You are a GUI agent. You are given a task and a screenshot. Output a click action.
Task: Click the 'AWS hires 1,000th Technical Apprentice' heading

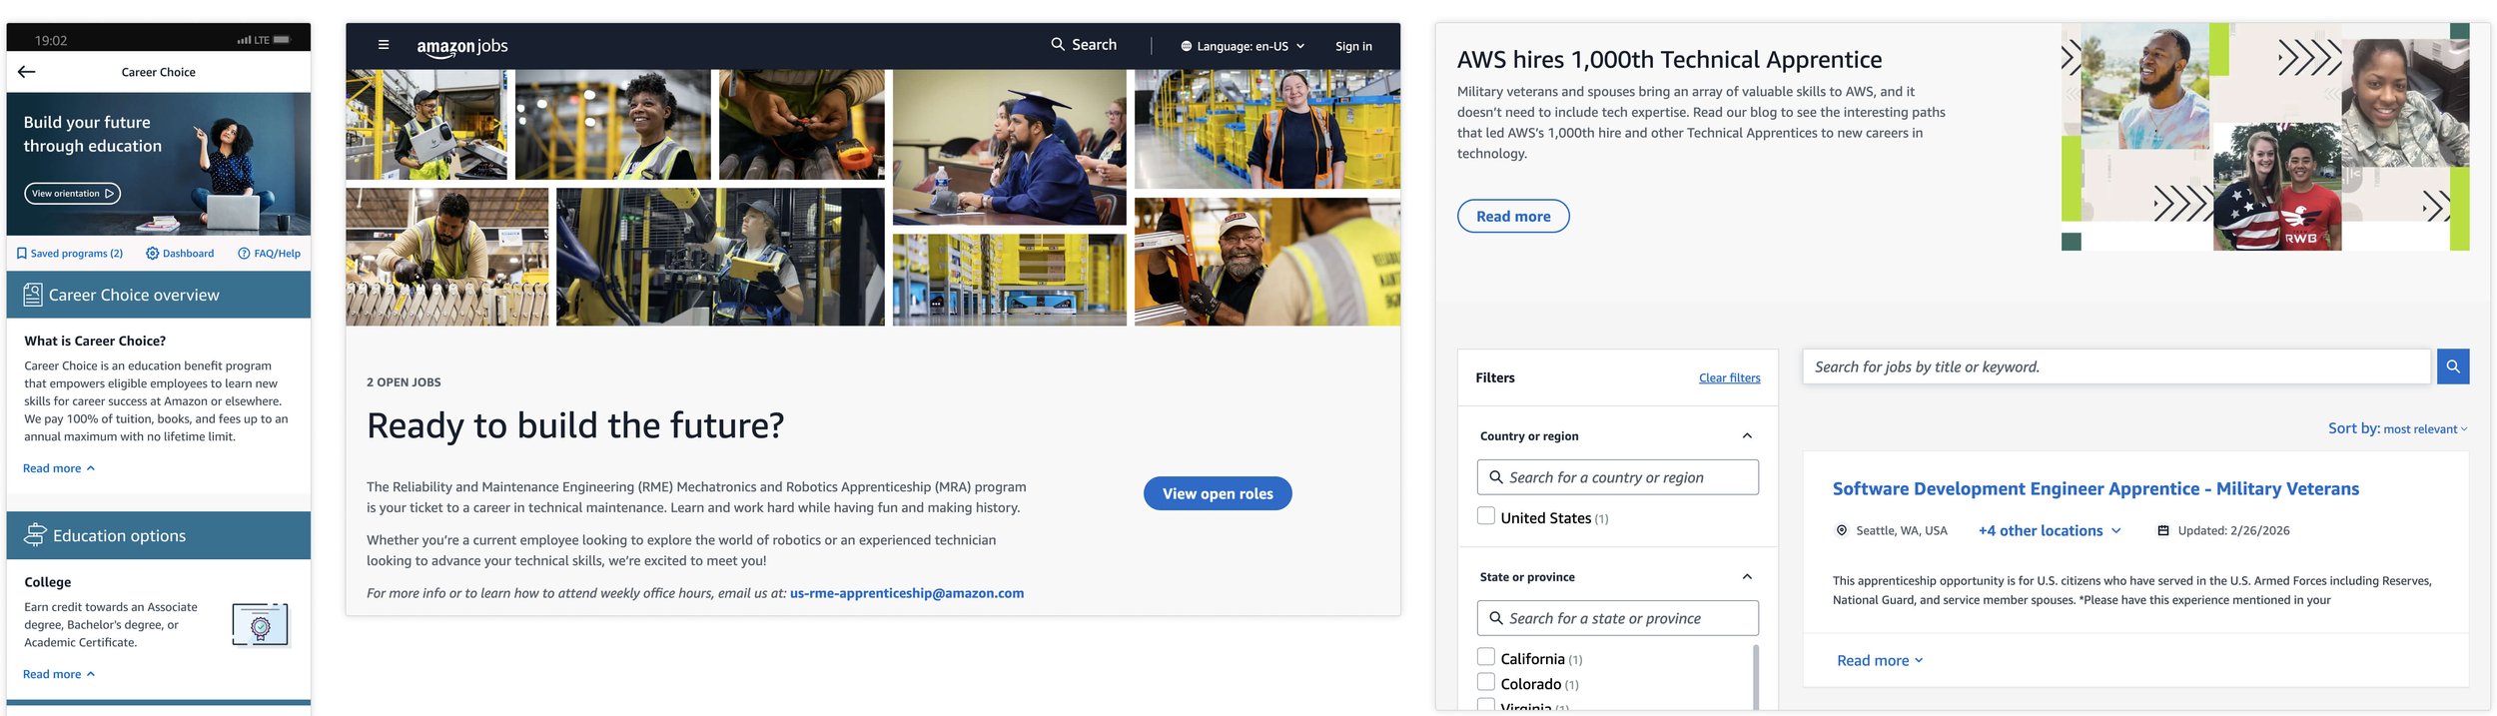[1669, 60]
